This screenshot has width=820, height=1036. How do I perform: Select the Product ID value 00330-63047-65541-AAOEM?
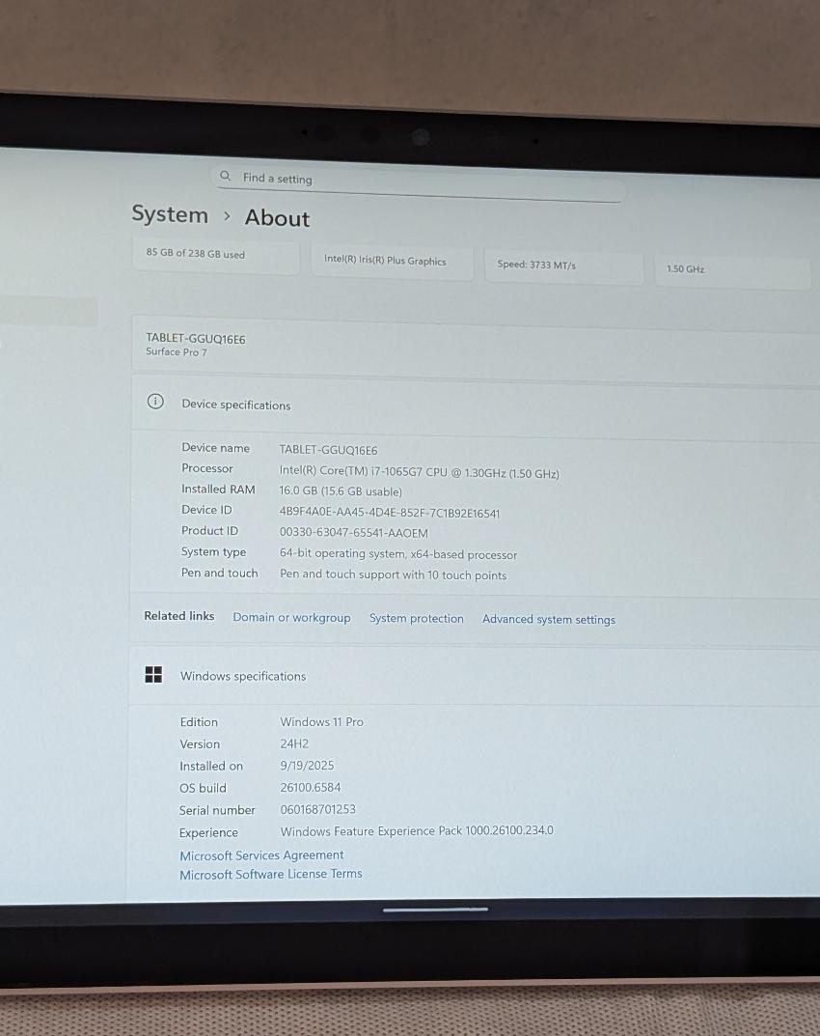pos(353,533)
